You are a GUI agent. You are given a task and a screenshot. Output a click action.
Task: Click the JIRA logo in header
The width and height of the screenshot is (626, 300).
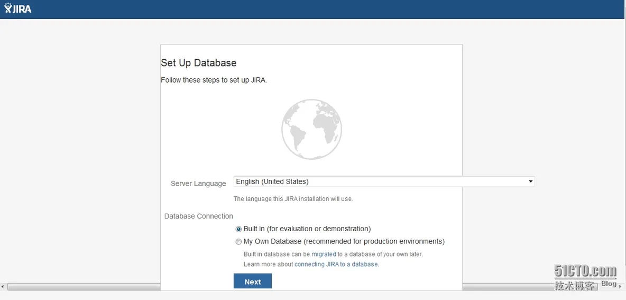[x=18, y=9]
